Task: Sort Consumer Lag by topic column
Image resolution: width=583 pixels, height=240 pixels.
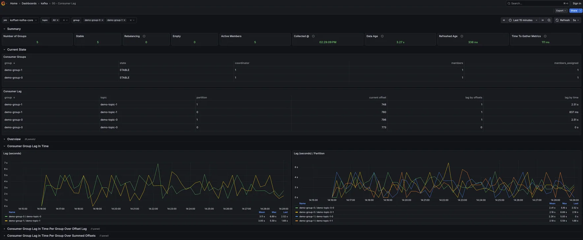Action: (104, 98)
